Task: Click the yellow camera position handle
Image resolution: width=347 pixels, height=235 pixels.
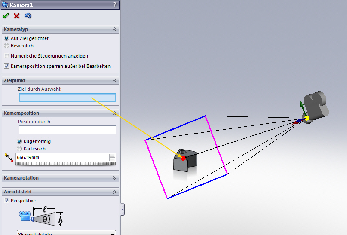Action: coord(307,118)
